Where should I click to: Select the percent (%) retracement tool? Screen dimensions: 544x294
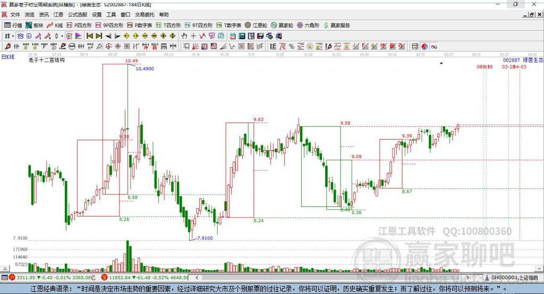coord(292,47)
